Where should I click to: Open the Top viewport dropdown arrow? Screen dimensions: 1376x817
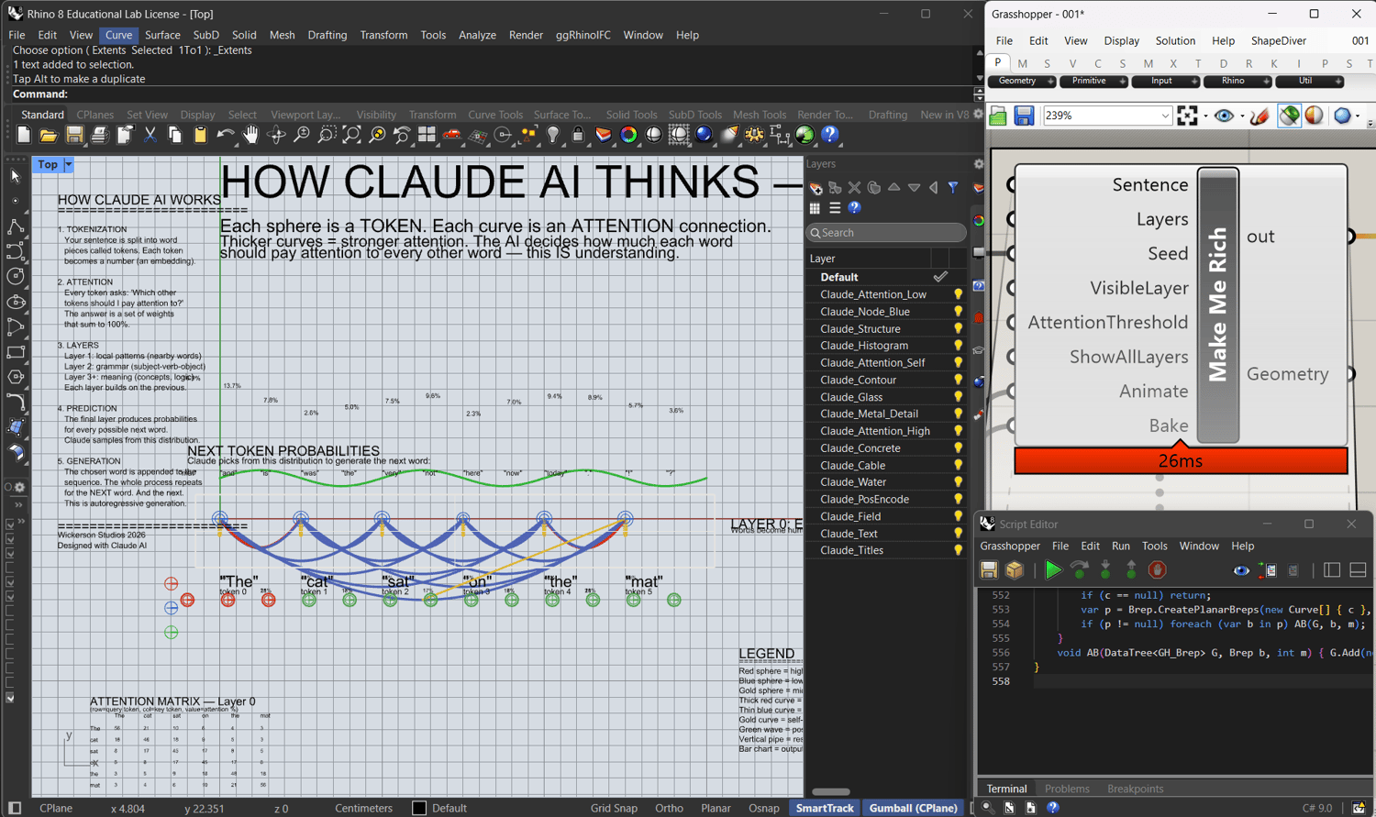68,165
